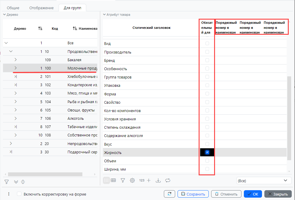
Task: Click the Отменить button
Action: tap(226, 194)
